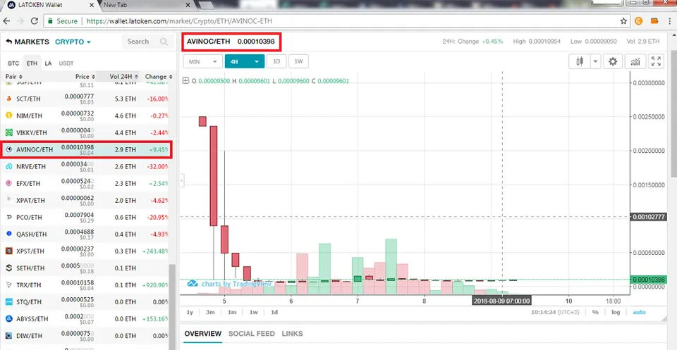Click the EFX coin icon

pos(8,183)
